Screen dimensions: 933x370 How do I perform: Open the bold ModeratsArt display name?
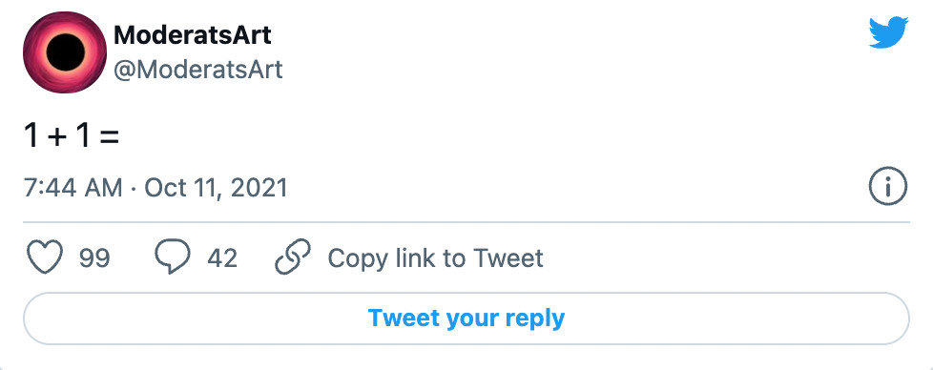point(192,35)
